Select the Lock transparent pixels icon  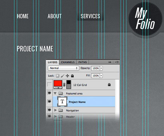pos(58,76)
